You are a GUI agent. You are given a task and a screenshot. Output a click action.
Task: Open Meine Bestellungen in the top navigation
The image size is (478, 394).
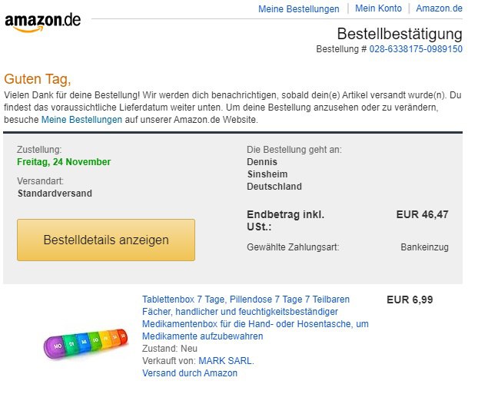tap(298, 9)
